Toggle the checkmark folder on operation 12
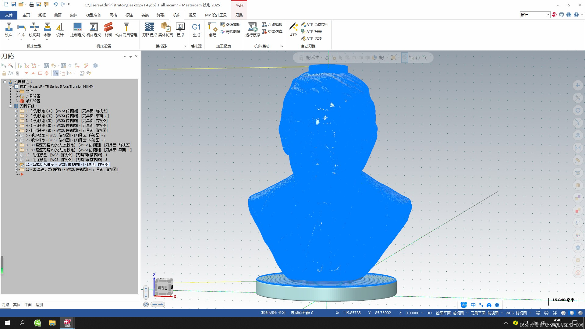The image size is (585, 329). click(22, 164)
